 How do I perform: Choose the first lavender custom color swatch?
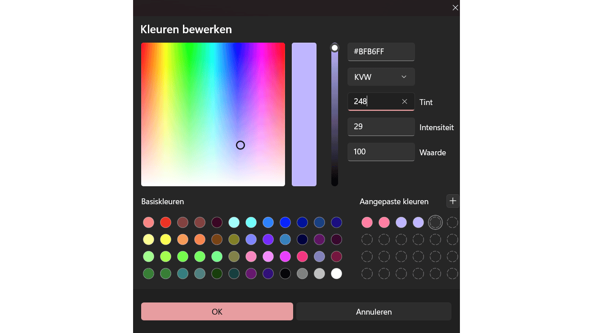coord(401,222)
